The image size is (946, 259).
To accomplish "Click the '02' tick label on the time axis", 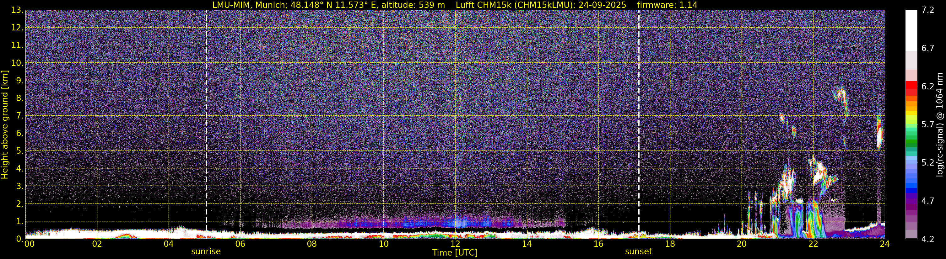I will 97,244.
